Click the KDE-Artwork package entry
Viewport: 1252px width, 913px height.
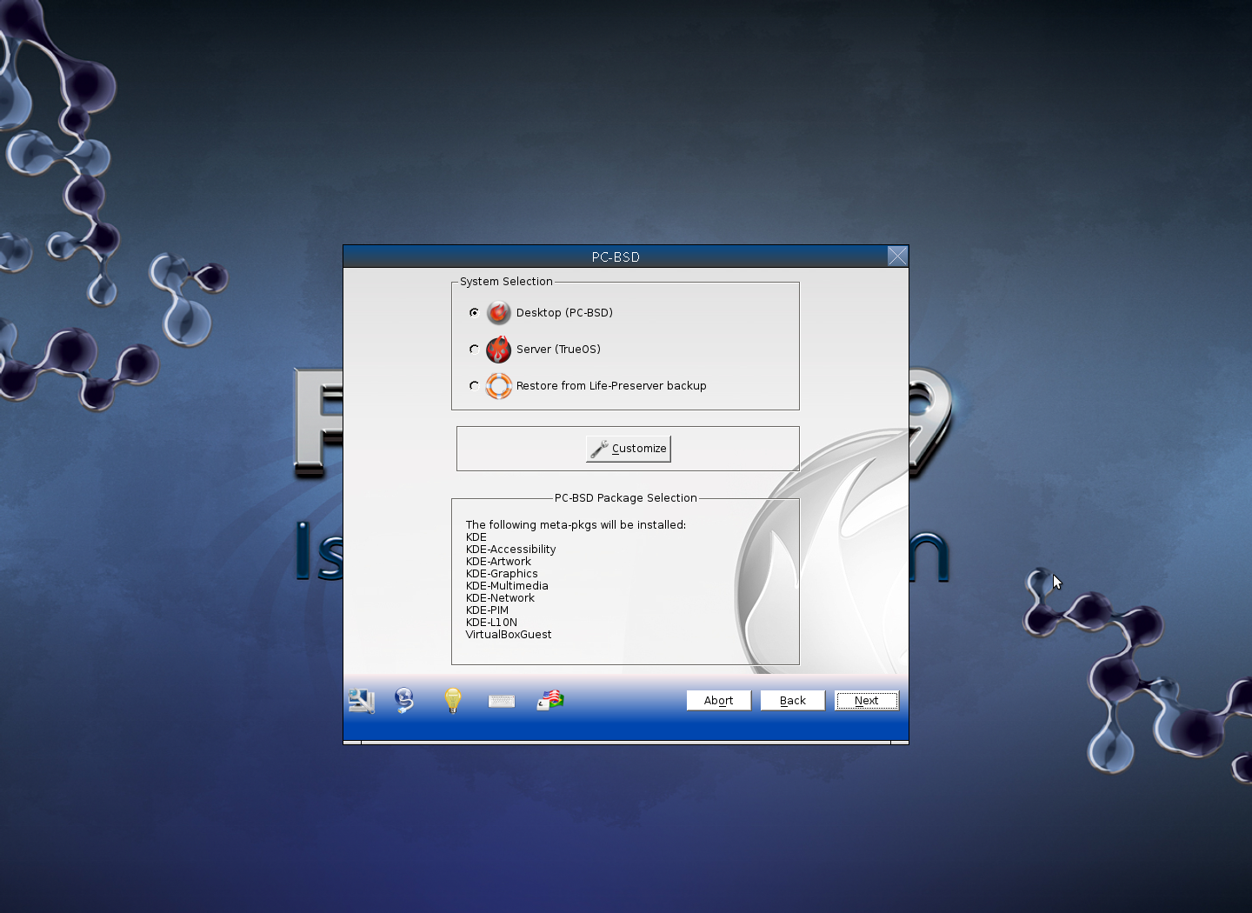pos(498,562)
